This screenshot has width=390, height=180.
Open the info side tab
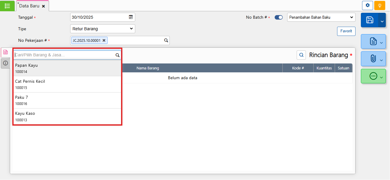point(5,63)
